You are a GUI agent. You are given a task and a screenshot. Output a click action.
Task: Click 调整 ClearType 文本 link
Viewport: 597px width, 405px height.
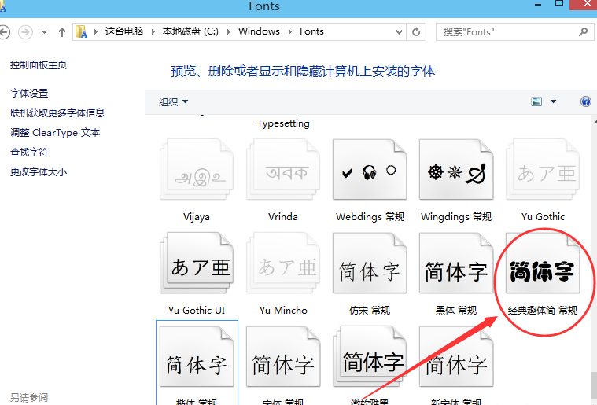pyautogui.click(x=55, y=133)
